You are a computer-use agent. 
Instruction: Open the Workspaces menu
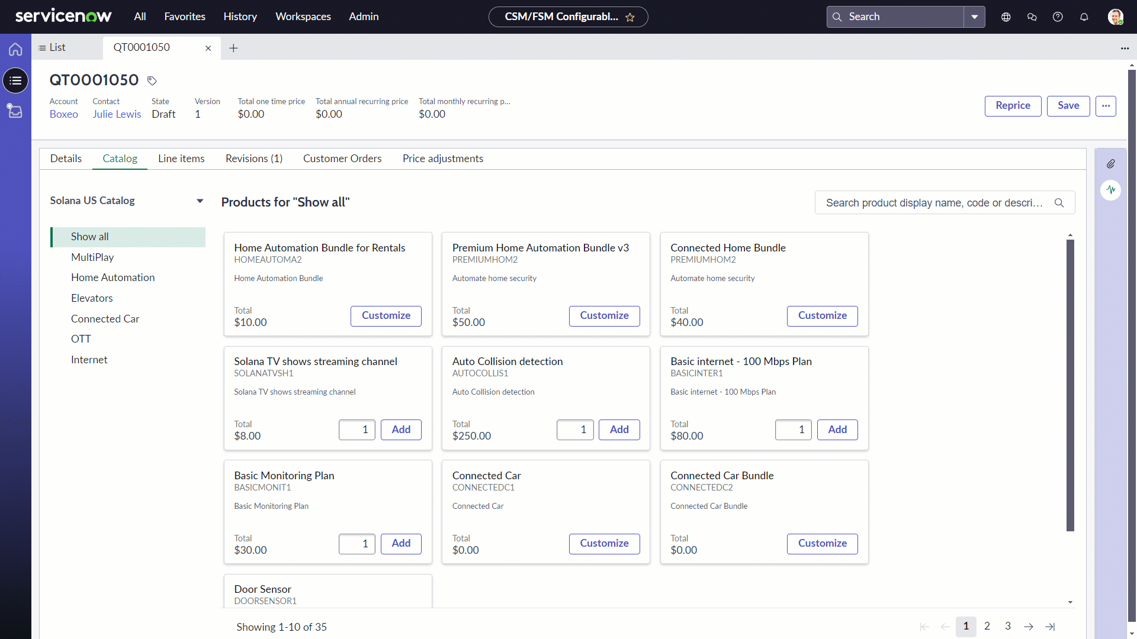pos(303,17)
